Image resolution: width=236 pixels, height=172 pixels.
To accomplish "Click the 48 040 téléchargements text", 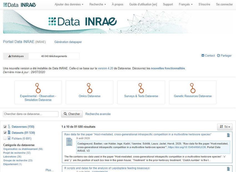I will click(x=54, y=56).
